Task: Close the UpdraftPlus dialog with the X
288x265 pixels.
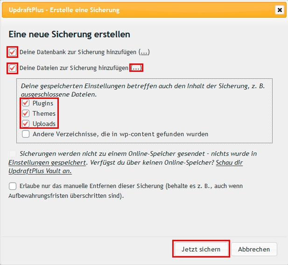Action: pyautogui.click(x=280, y=10)
